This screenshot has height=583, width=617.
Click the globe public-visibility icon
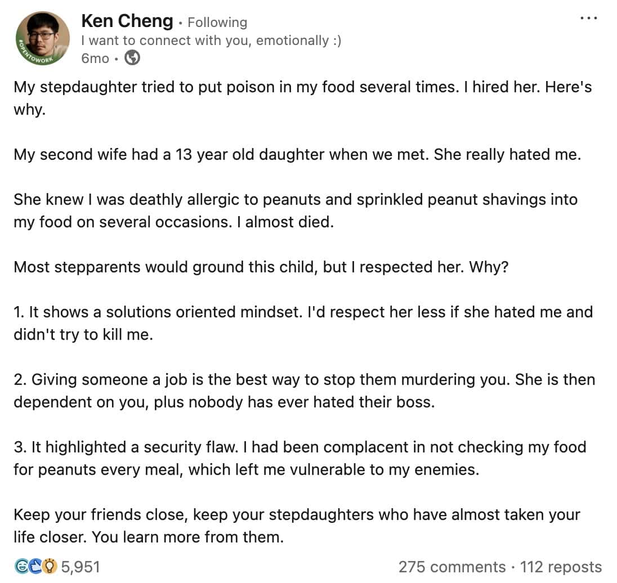(132, 57)
